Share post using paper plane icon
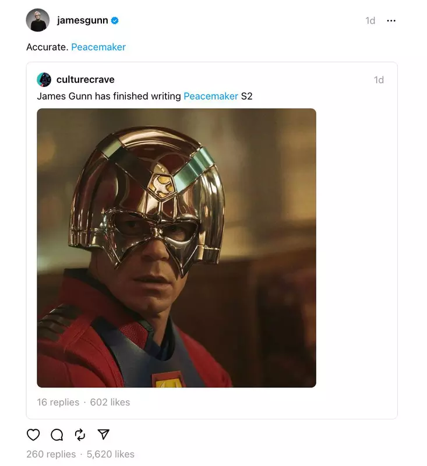Image resolution: width=427 pixels, height=466 pixels. [x=104, y=435]
